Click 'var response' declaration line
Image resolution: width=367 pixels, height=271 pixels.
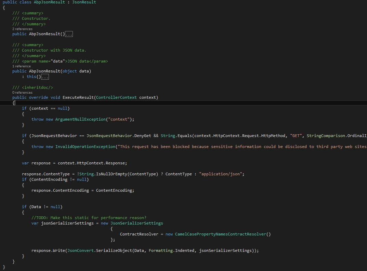75,163
